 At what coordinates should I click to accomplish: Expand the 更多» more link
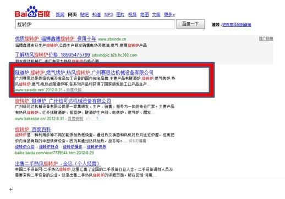point(169,15)
